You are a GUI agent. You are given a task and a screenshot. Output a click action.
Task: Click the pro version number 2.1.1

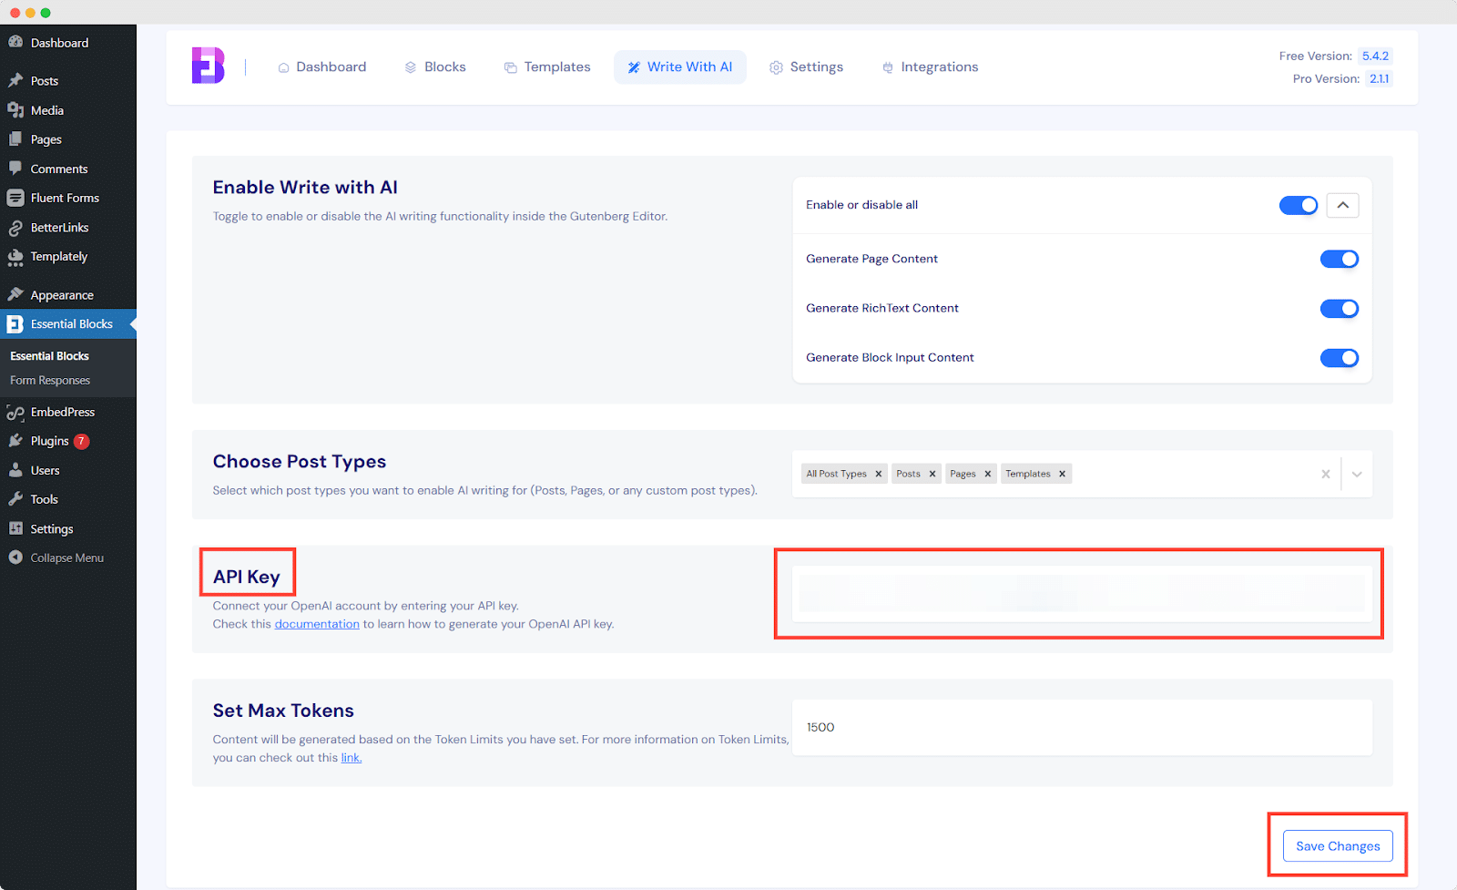(x=1379, y=78)
